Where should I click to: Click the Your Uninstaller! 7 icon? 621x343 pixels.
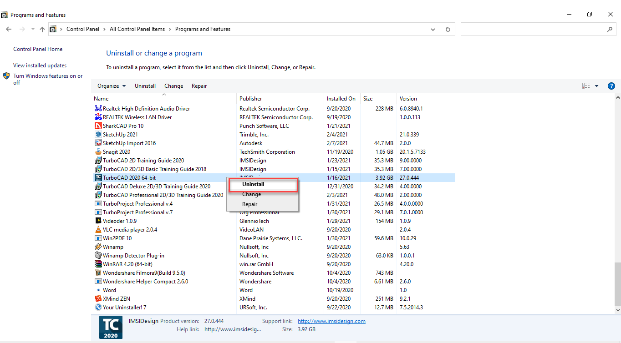click(98, 308)
